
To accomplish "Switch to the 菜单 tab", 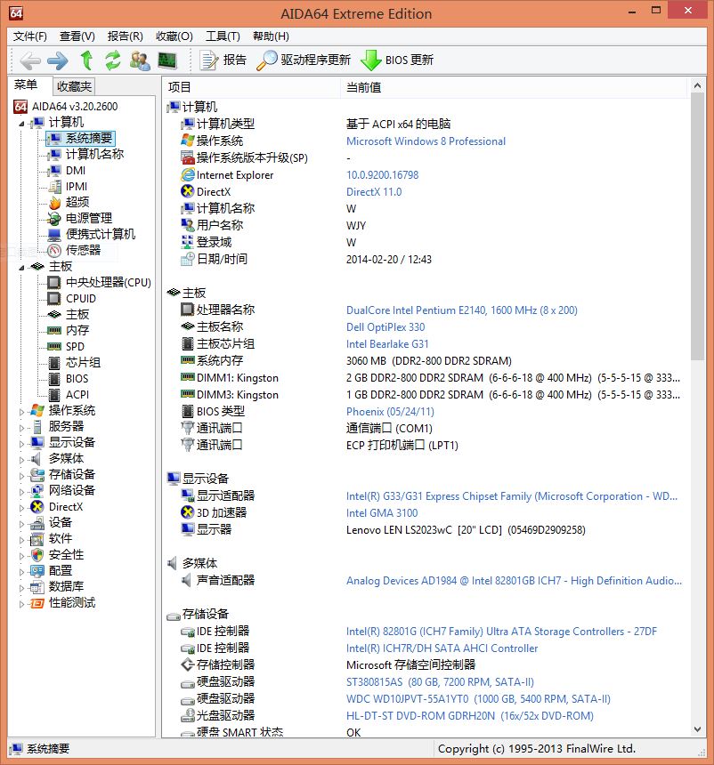I will (26, 85).
